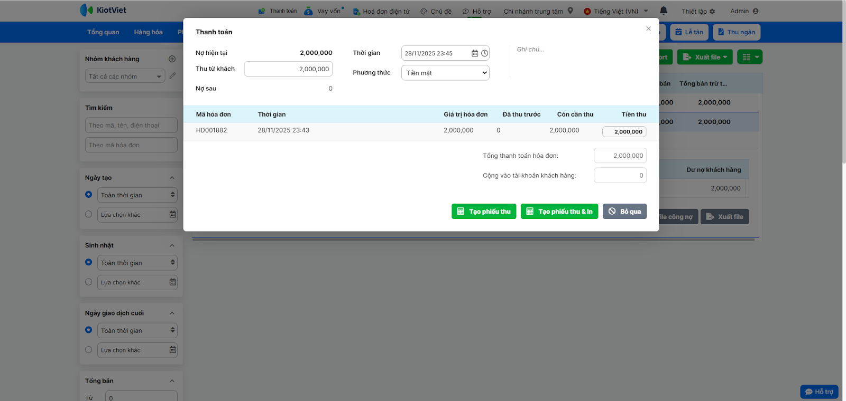Click the branch location pin icon
The height and width of the screenshot is (401, 846).
570,11
